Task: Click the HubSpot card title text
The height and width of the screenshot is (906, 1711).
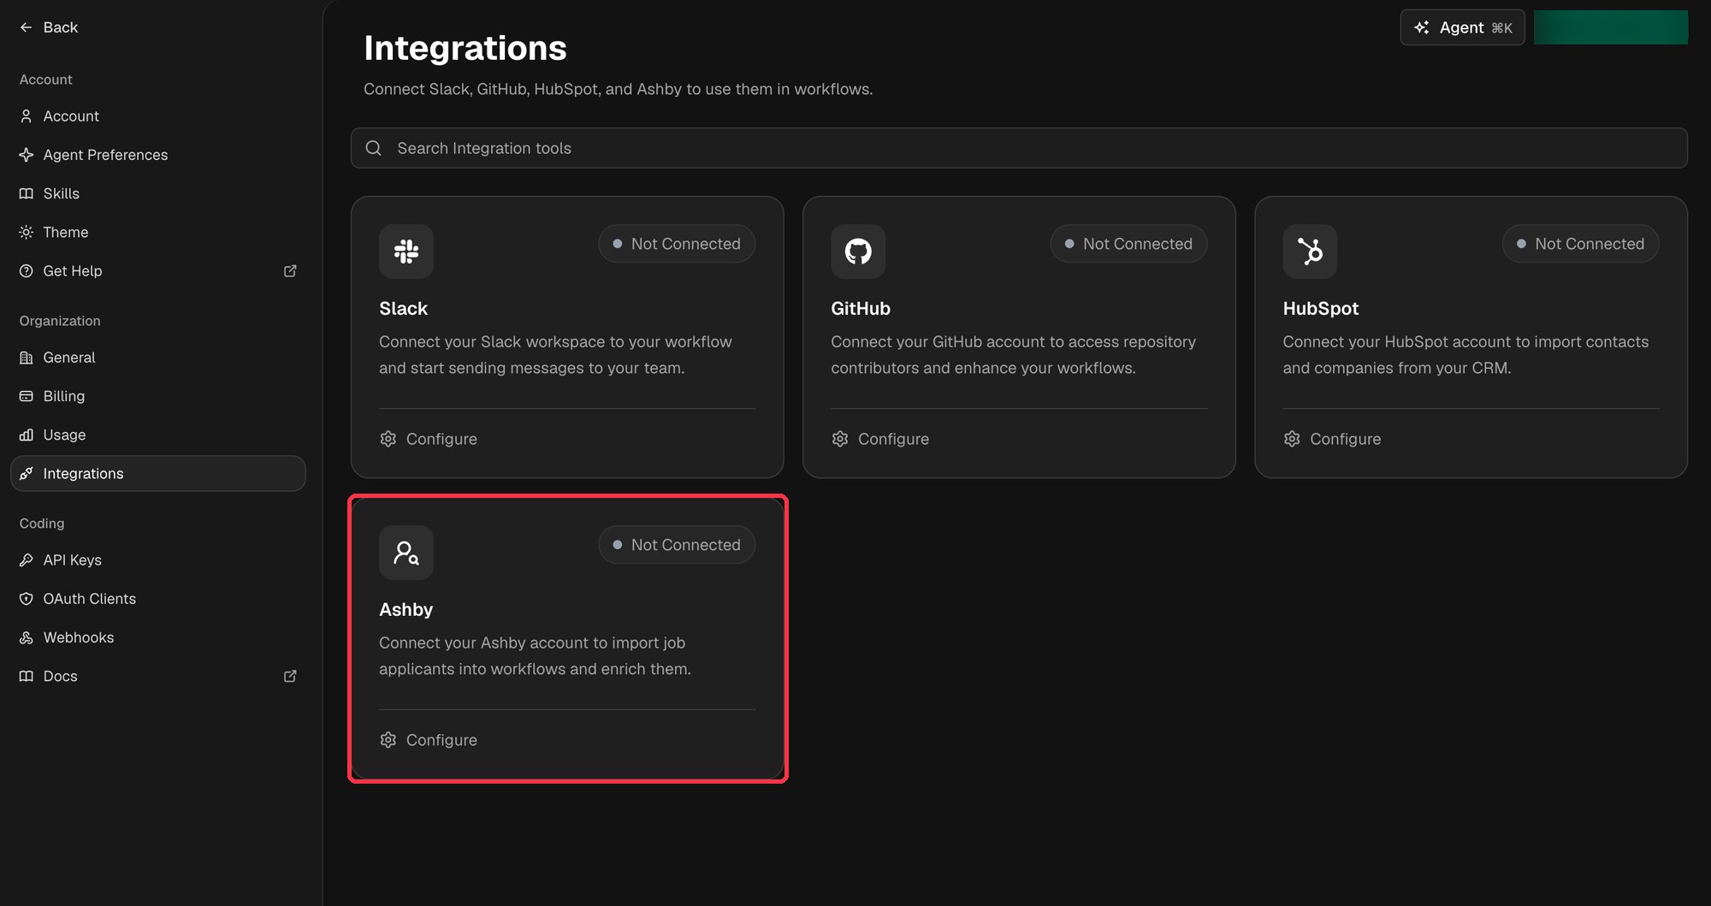Action: pyautogui.click(x=1321, y=309)
